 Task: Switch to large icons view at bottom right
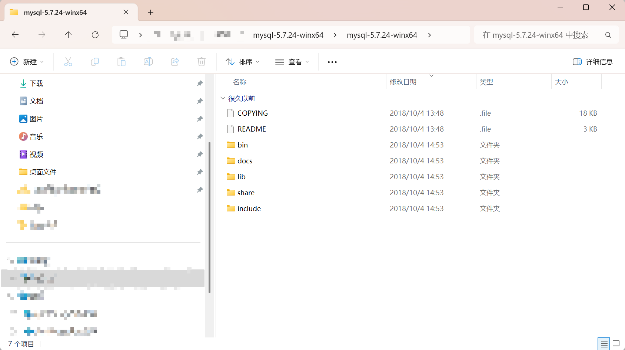click(x=615, y=344)
